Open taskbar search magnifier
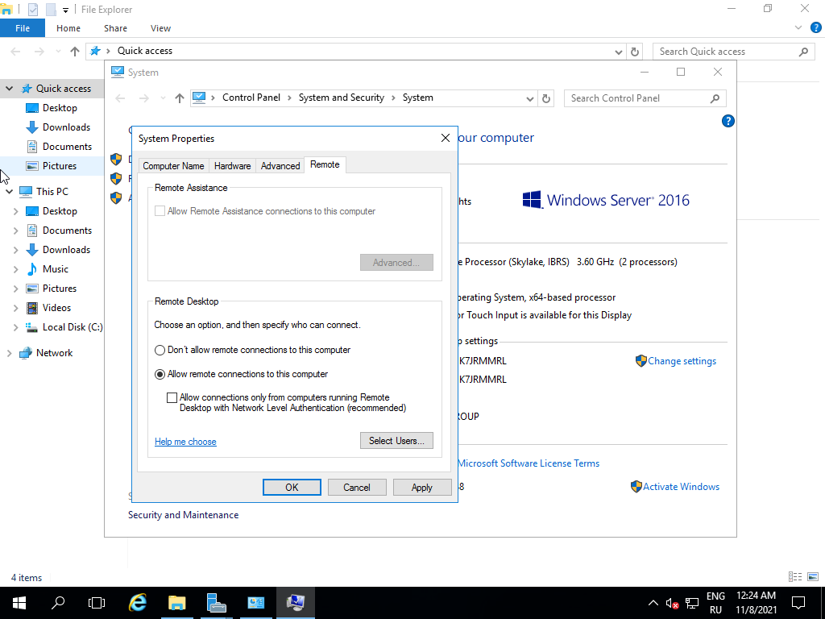 [58, 602]
